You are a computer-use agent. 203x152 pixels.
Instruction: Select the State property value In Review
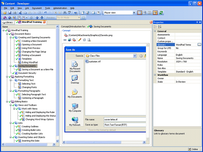coord(180,82)
